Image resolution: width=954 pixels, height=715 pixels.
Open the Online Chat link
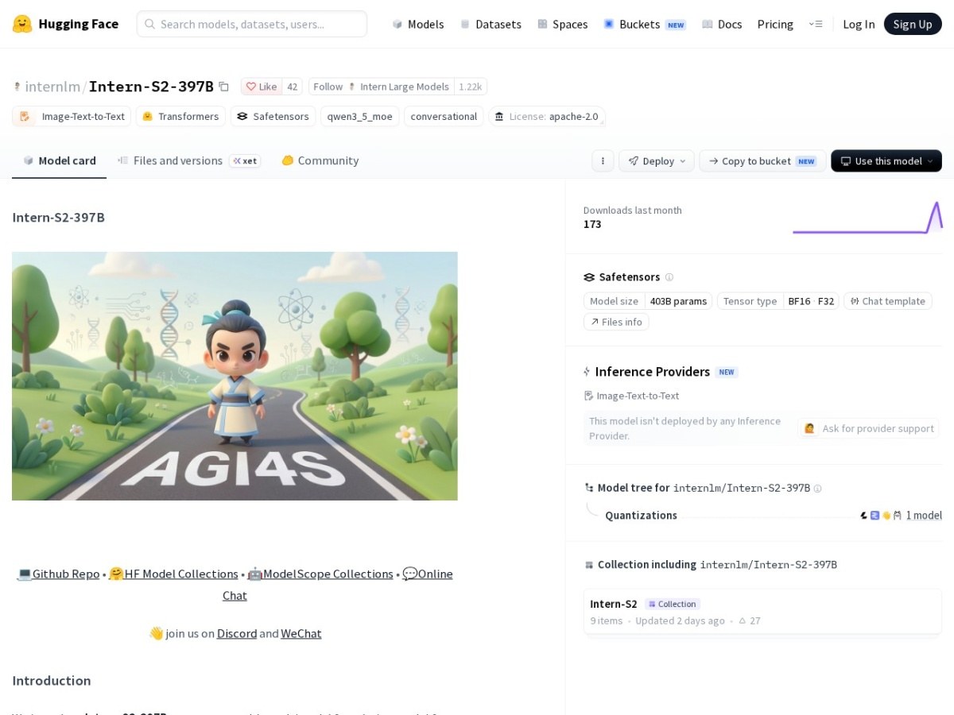[427, 574]
